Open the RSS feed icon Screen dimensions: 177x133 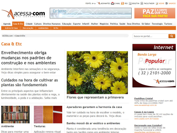coord(123,3)
